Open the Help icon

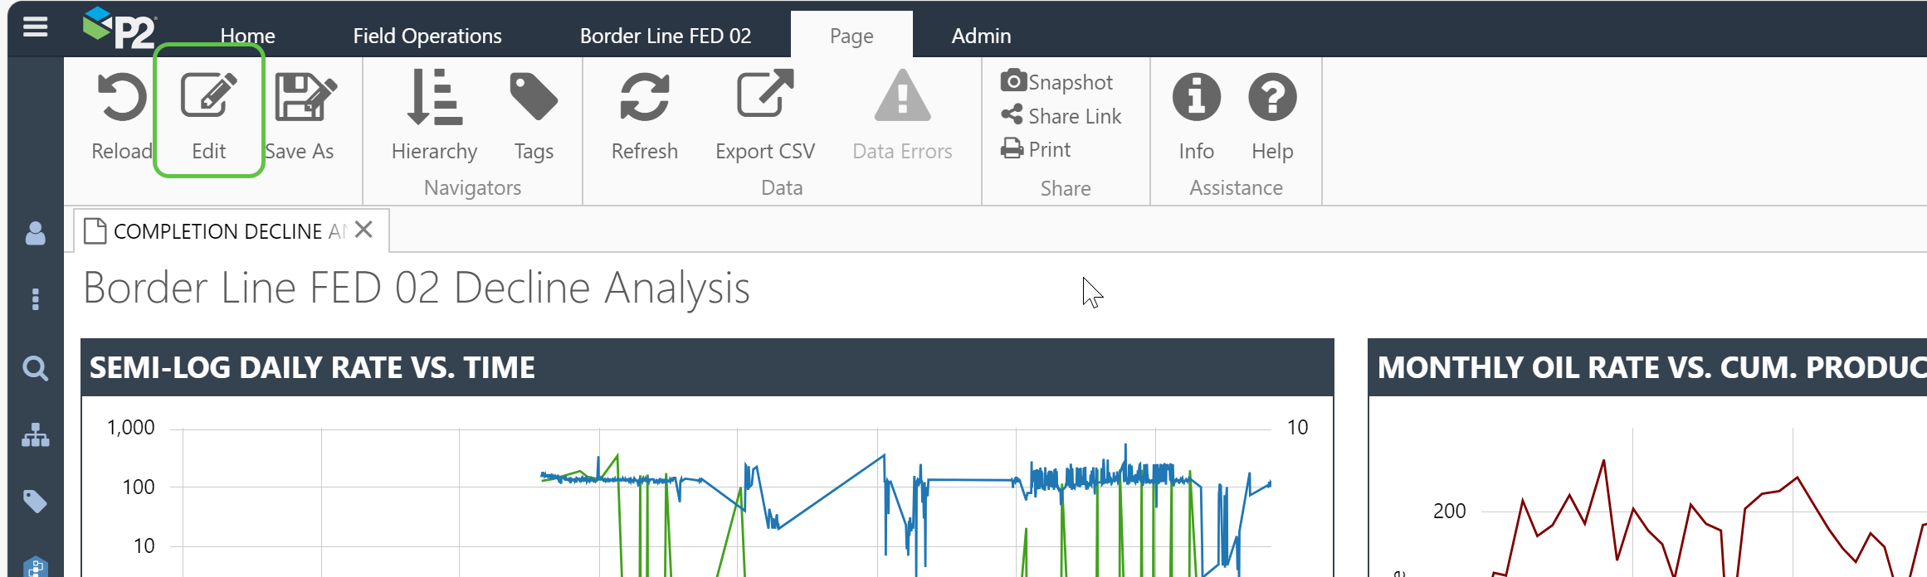point(1271,99)
